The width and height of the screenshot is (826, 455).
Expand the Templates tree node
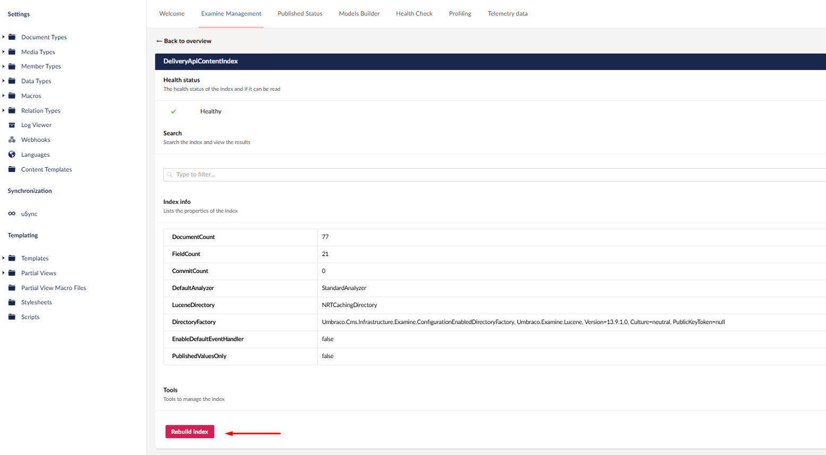pyautogui.click(x=3, y=258)
